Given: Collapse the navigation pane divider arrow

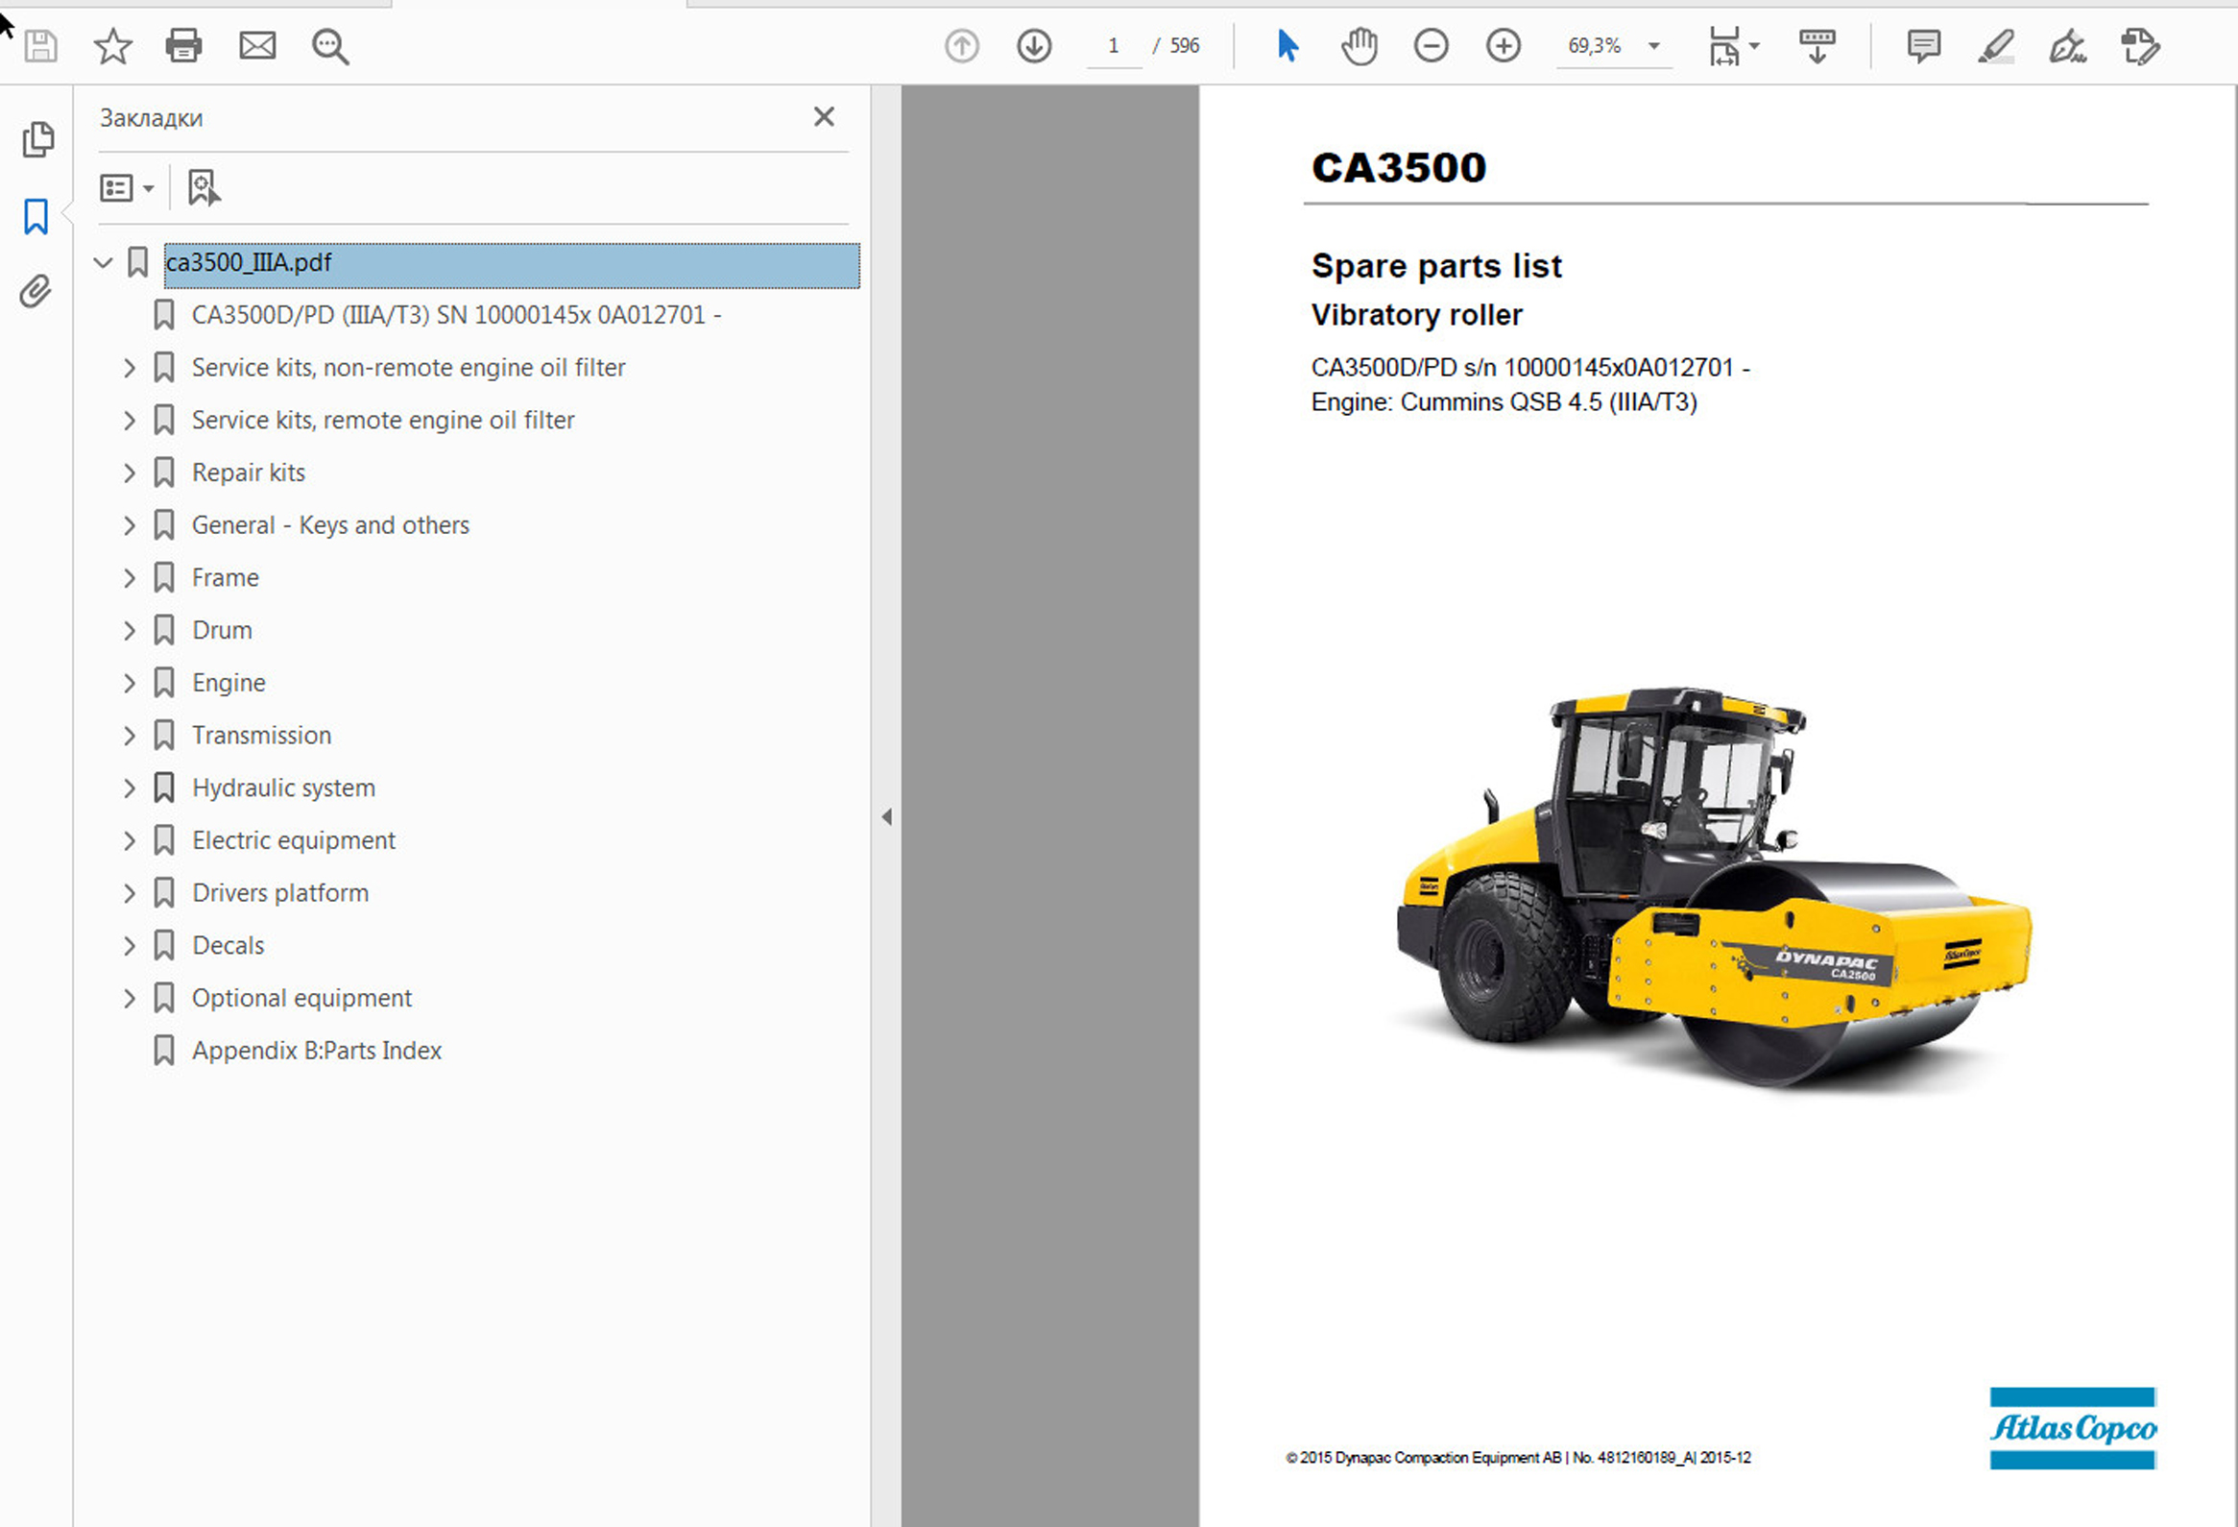Looking at the screenshot, I should (x=886, y=817).
